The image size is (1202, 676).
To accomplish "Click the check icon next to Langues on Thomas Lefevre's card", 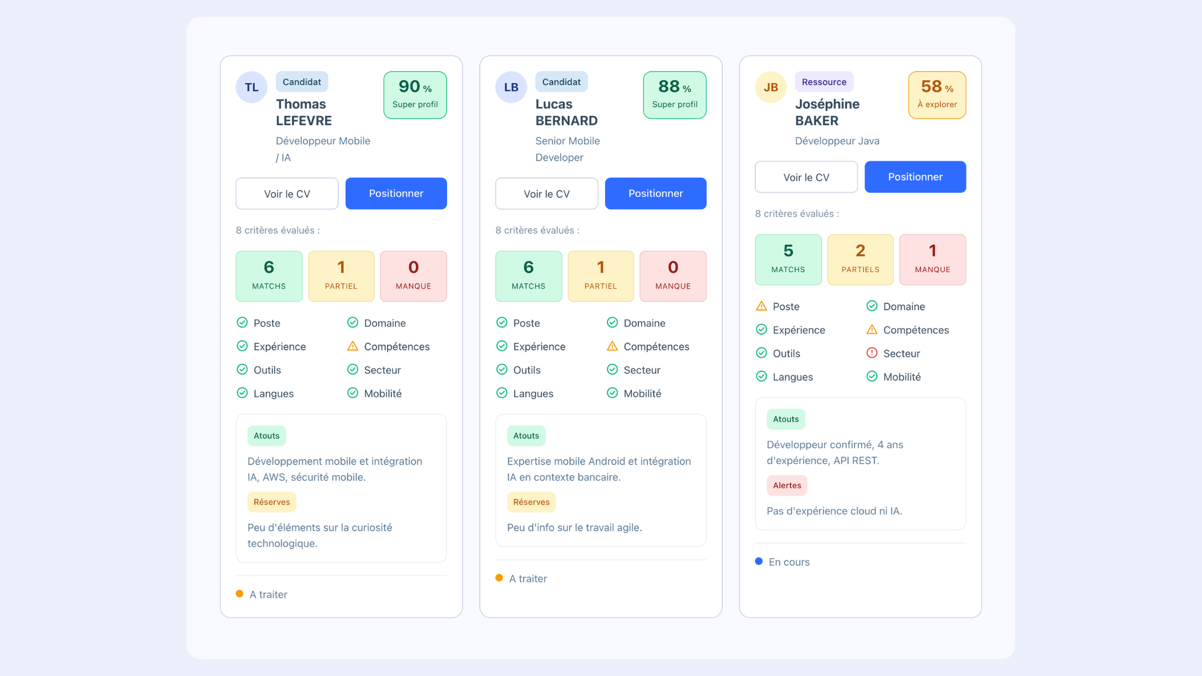I will point(242,393).
